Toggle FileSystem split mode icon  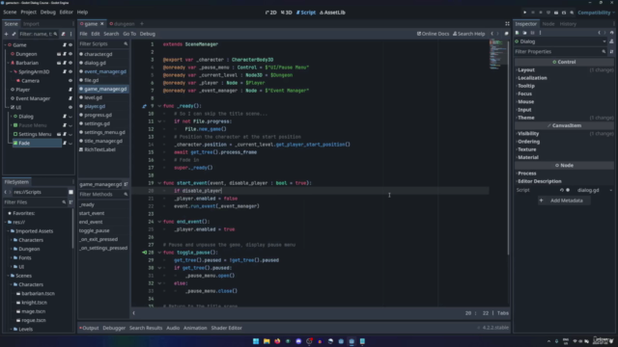[x=70, y=193]
